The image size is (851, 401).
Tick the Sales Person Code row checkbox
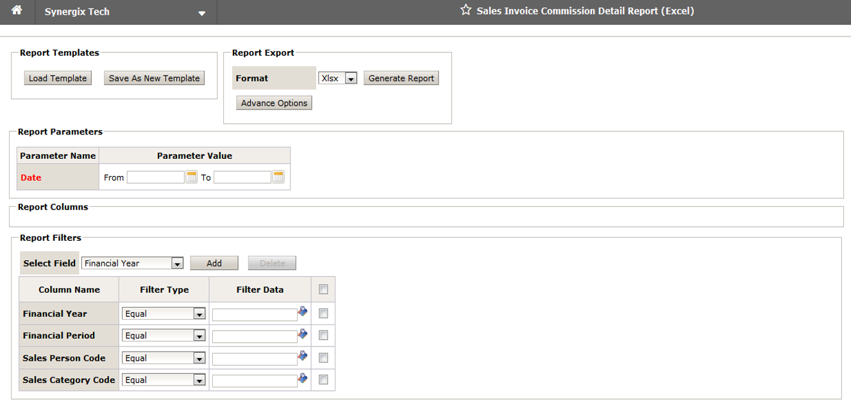tap(323, 358)
